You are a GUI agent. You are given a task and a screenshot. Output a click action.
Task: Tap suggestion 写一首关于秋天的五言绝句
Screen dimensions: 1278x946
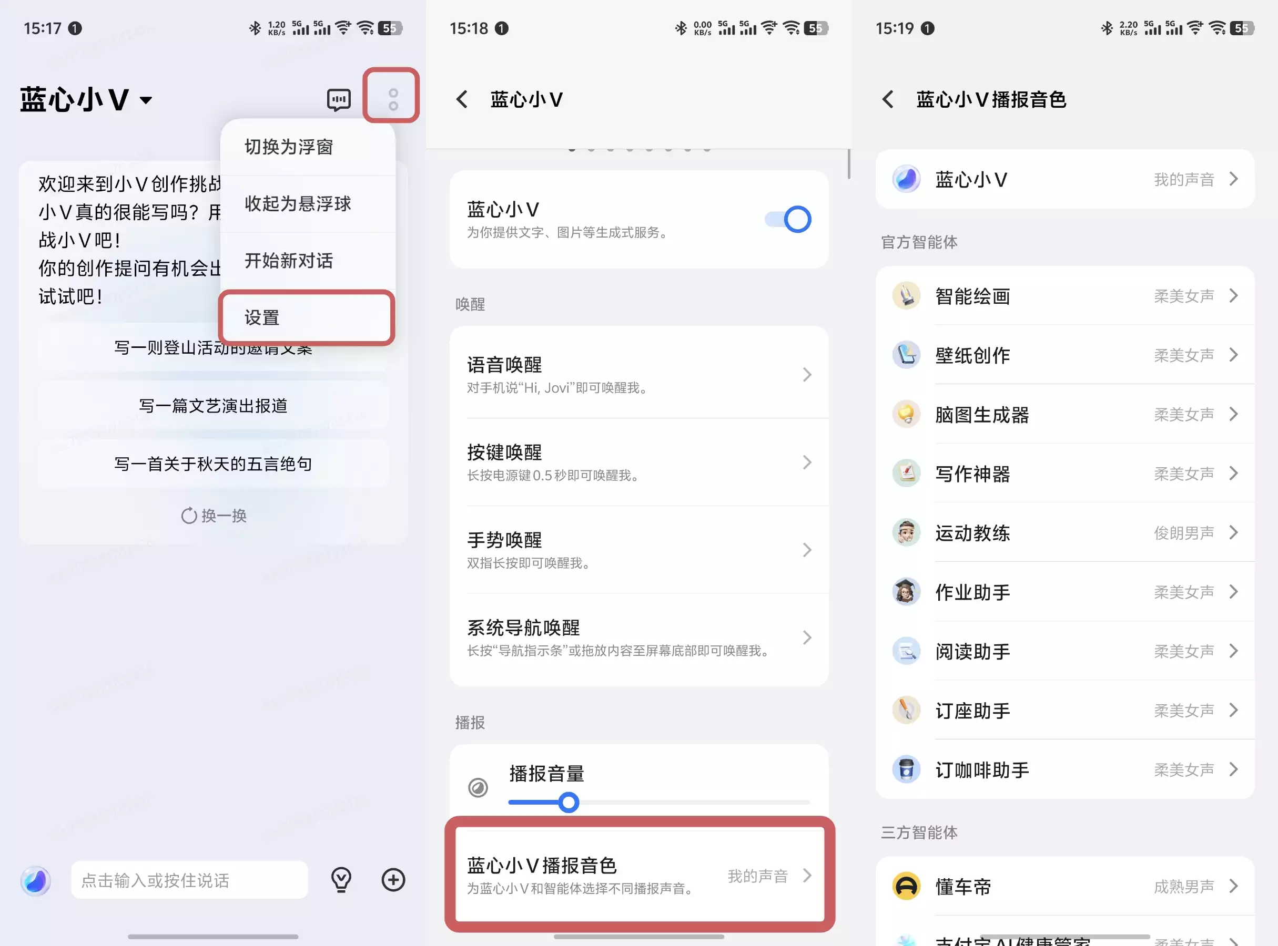(x=213, y=464)
